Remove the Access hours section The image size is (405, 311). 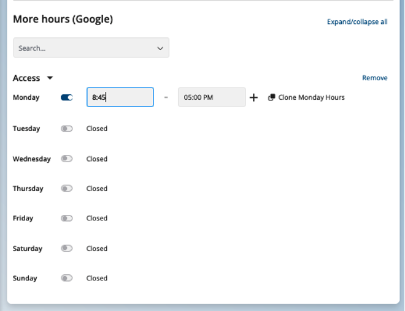point(374,78)
